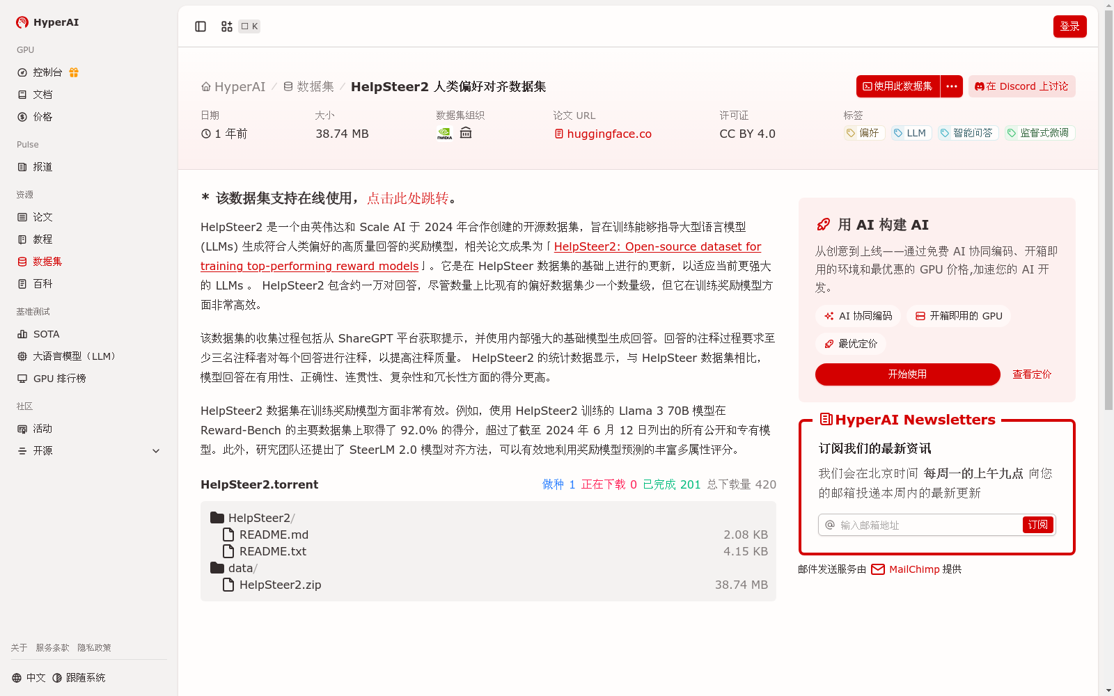The image size is (1114, 696).
Task: Click 点击此处跳转 link
Action: point(408,198)
